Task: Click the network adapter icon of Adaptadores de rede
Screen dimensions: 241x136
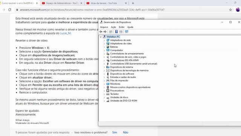Action: [x=108, y=40]
